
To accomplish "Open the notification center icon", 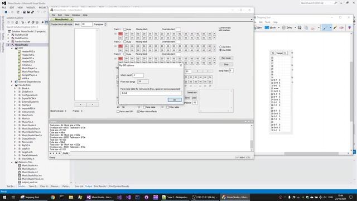I will click(351, 197).
